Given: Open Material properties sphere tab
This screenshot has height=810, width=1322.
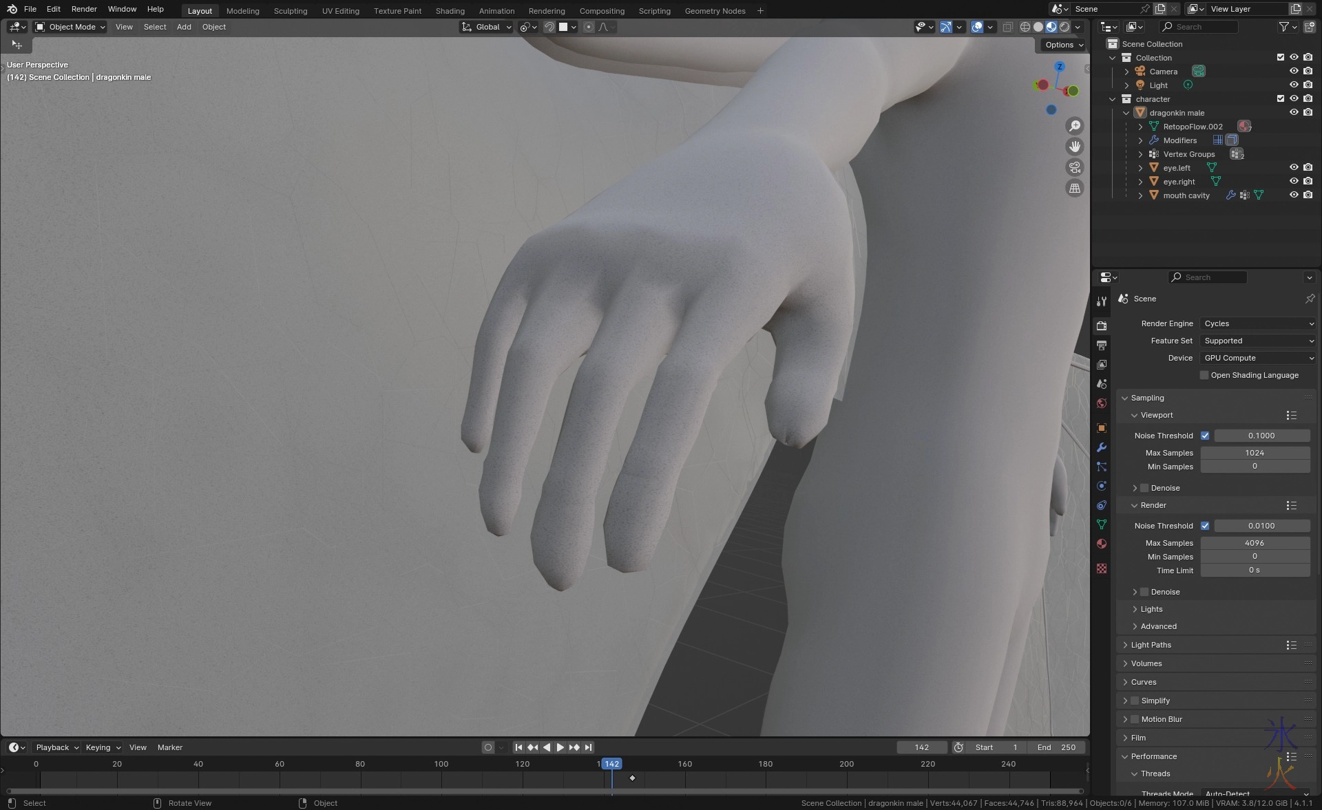Looking at the screenshot, I should click(x=1102, y=544).
